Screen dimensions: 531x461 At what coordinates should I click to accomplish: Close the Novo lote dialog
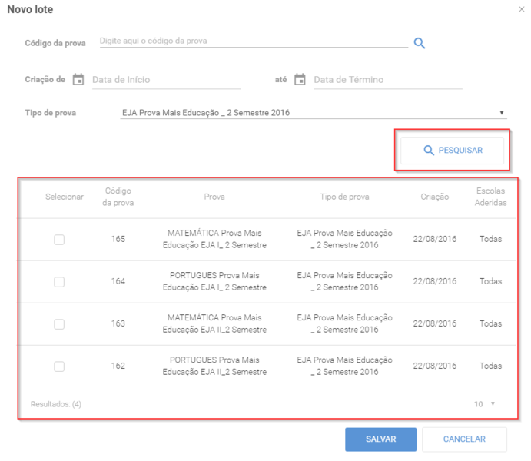(x=522, y=9)
